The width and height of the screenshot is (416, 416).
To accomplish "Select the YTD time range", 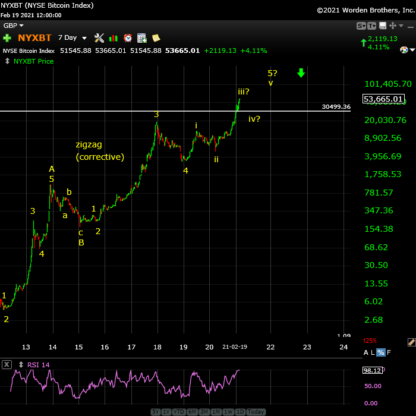I will 179,411.
